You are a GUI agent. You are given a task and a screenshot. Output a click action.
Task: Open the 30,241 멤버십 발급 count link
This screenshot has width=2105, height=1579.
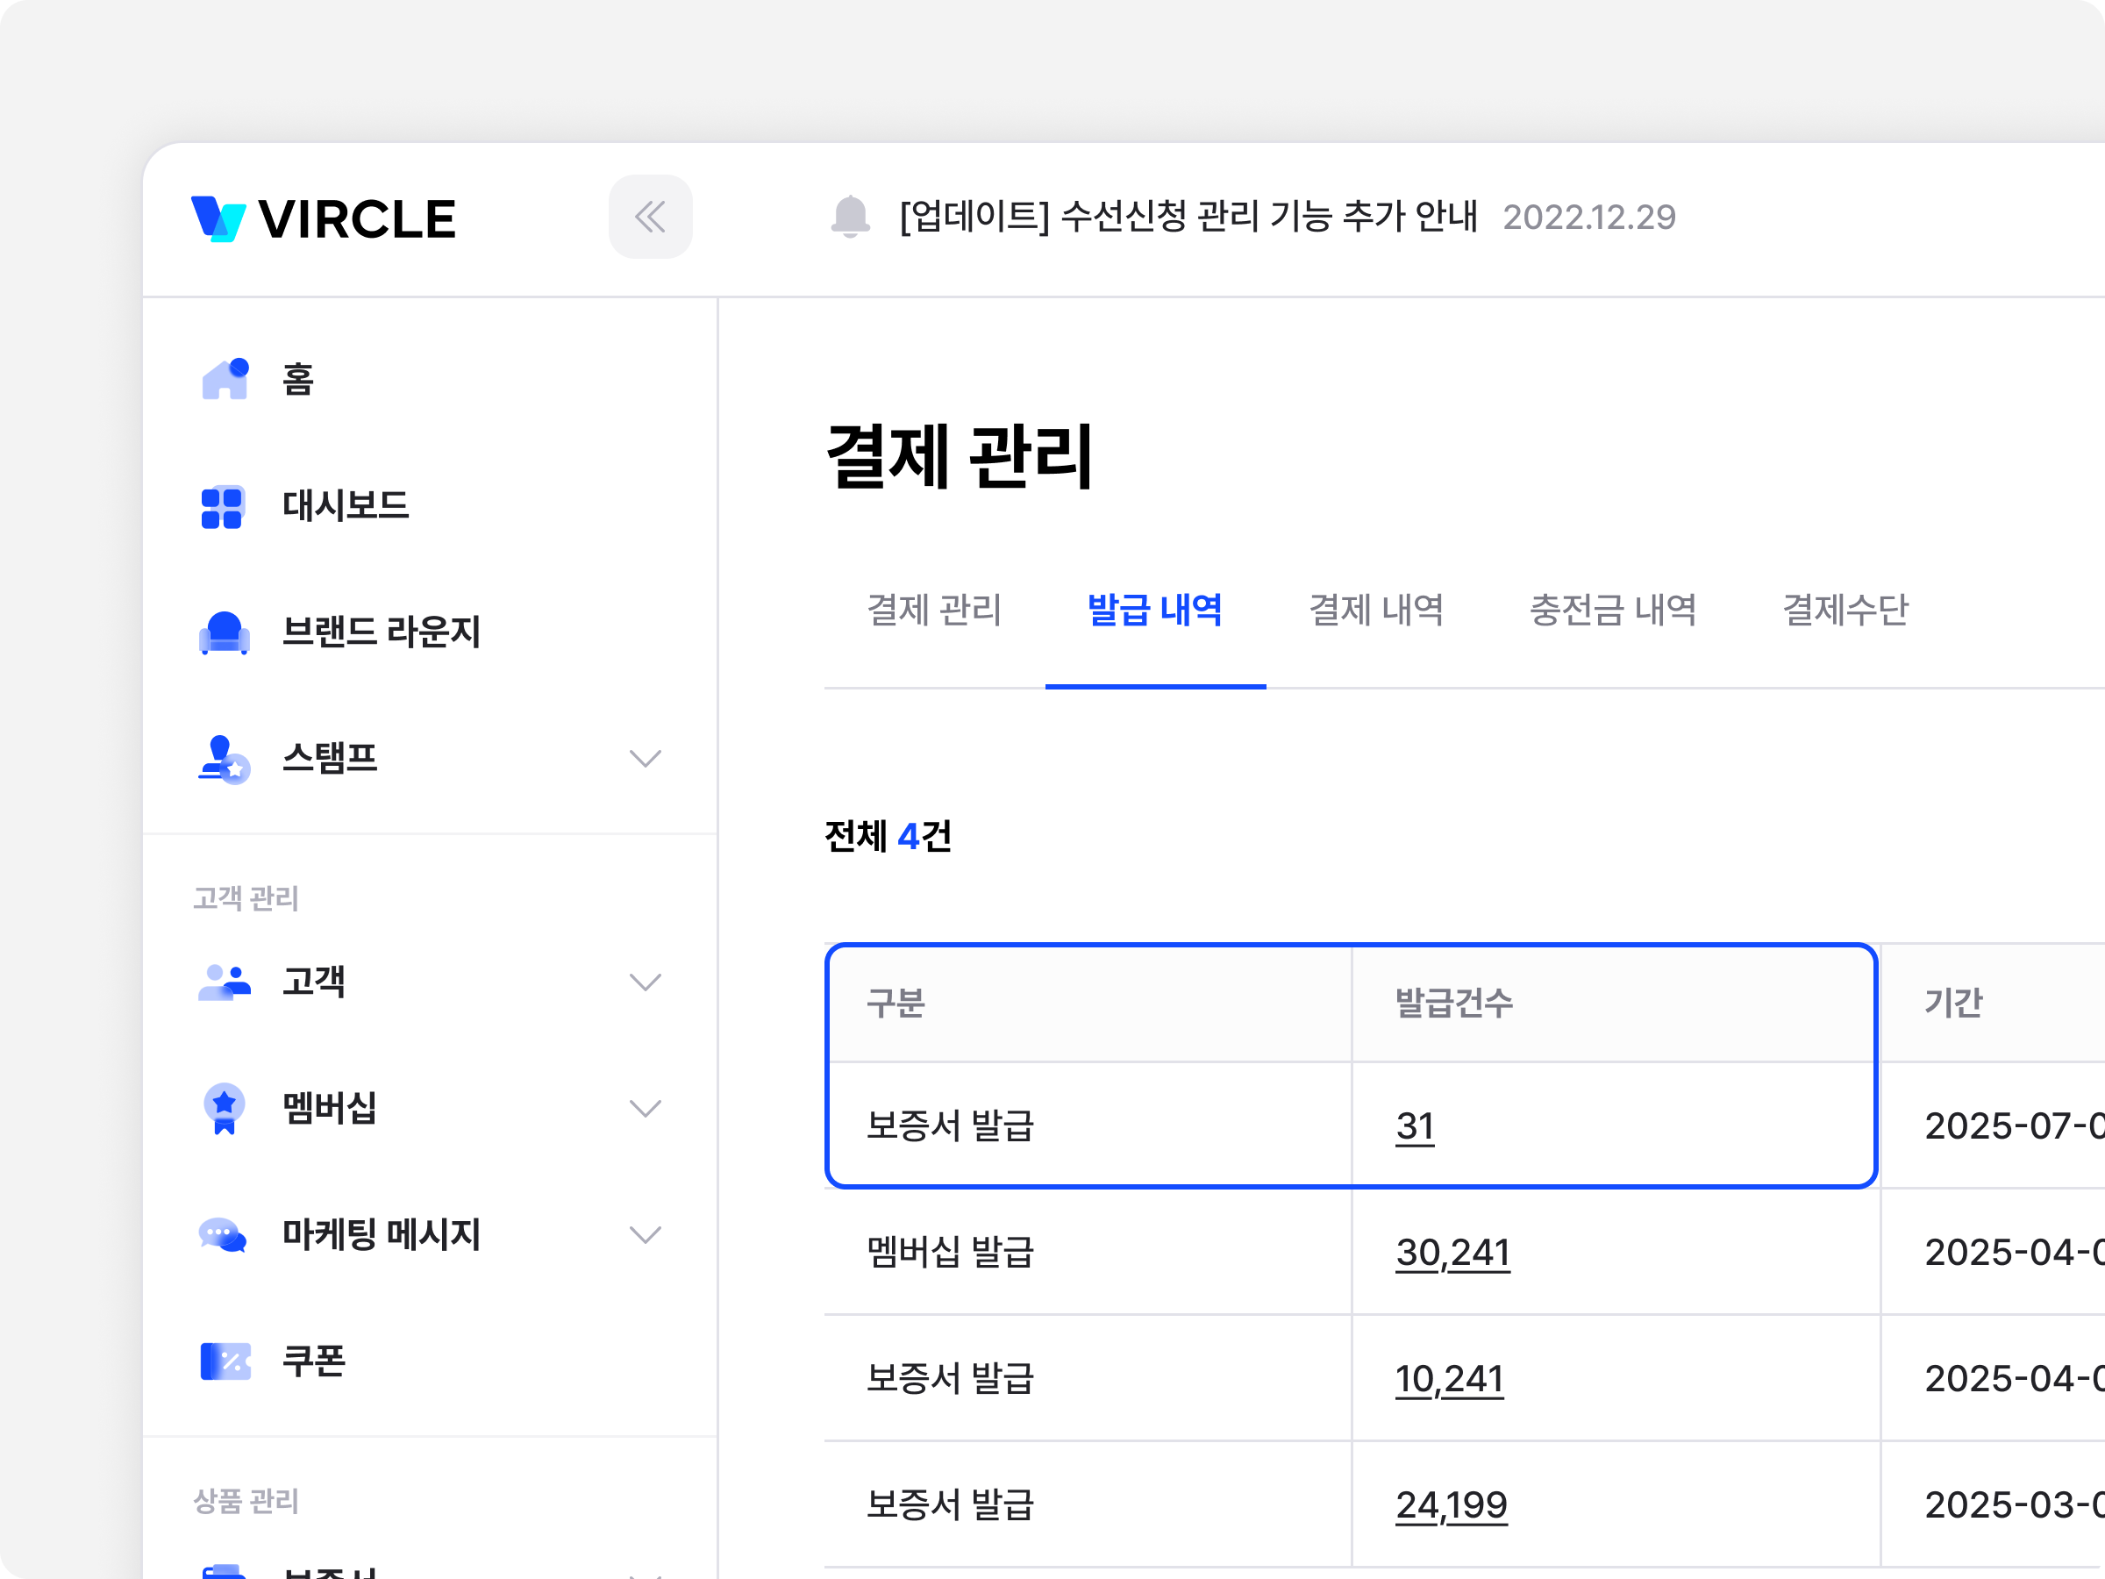1452,1253
